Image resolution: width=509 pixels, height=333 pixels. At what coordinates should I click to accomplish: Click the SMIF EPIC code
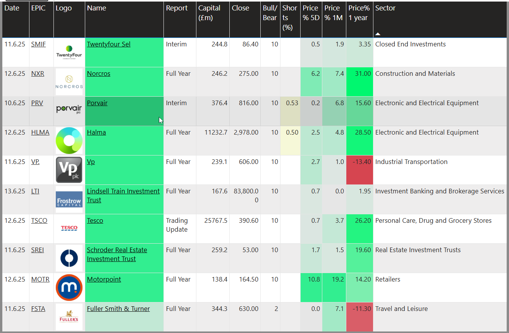point(38,44)
